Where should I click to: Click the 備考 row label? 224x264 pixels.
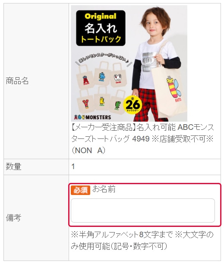point(13,218)
